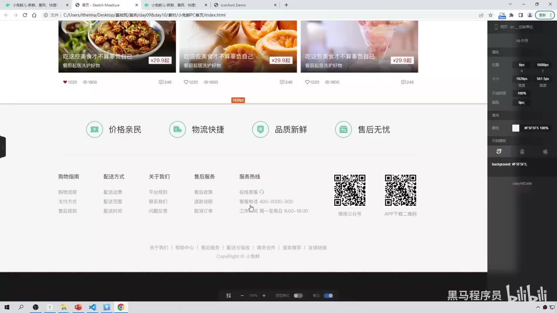This screenshot has height=313, width=557.
Task: Launch Visual Studio Code from the taskbar
Action: 92,307
